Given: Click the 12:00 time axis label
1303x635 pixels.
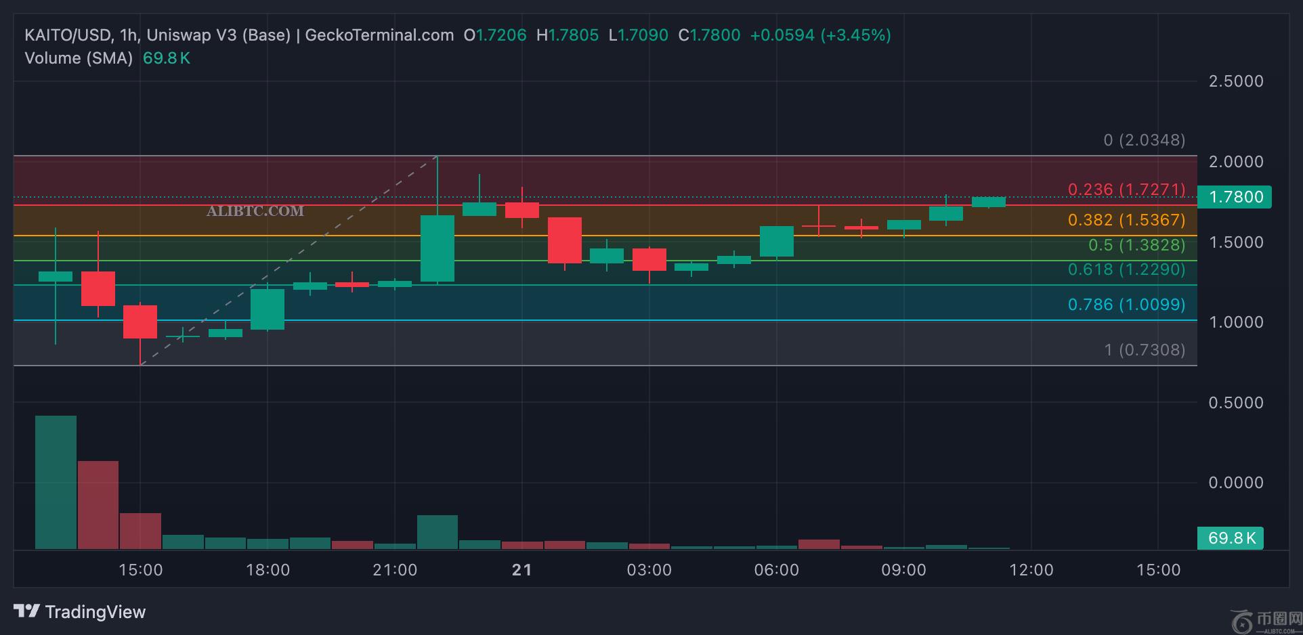Looking at the screenshot, I should (x=1031, y=570).
